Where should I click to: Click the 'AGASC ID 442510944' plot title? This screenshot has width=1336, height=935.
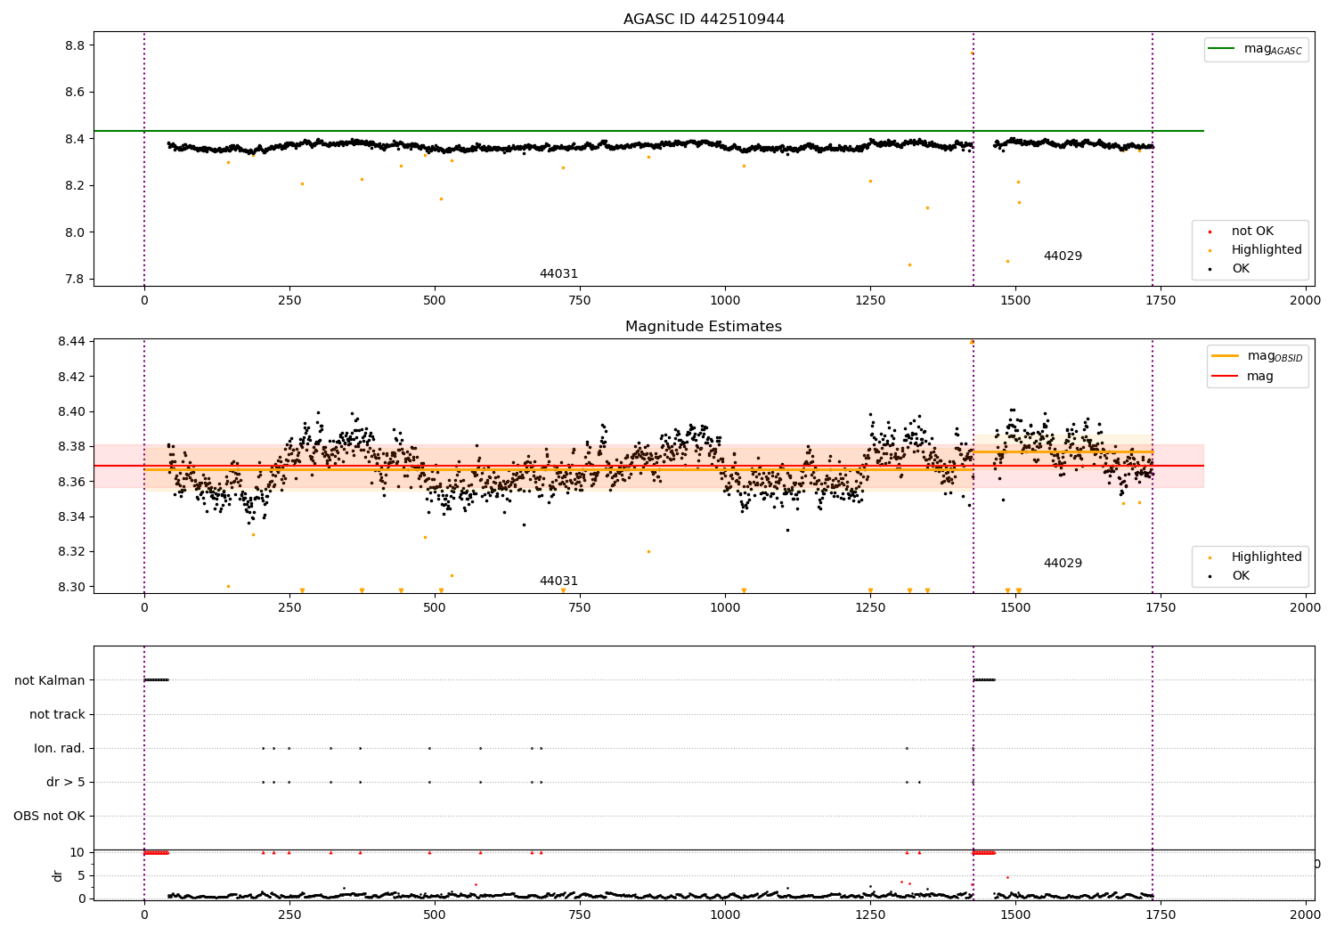coord(704,20)
